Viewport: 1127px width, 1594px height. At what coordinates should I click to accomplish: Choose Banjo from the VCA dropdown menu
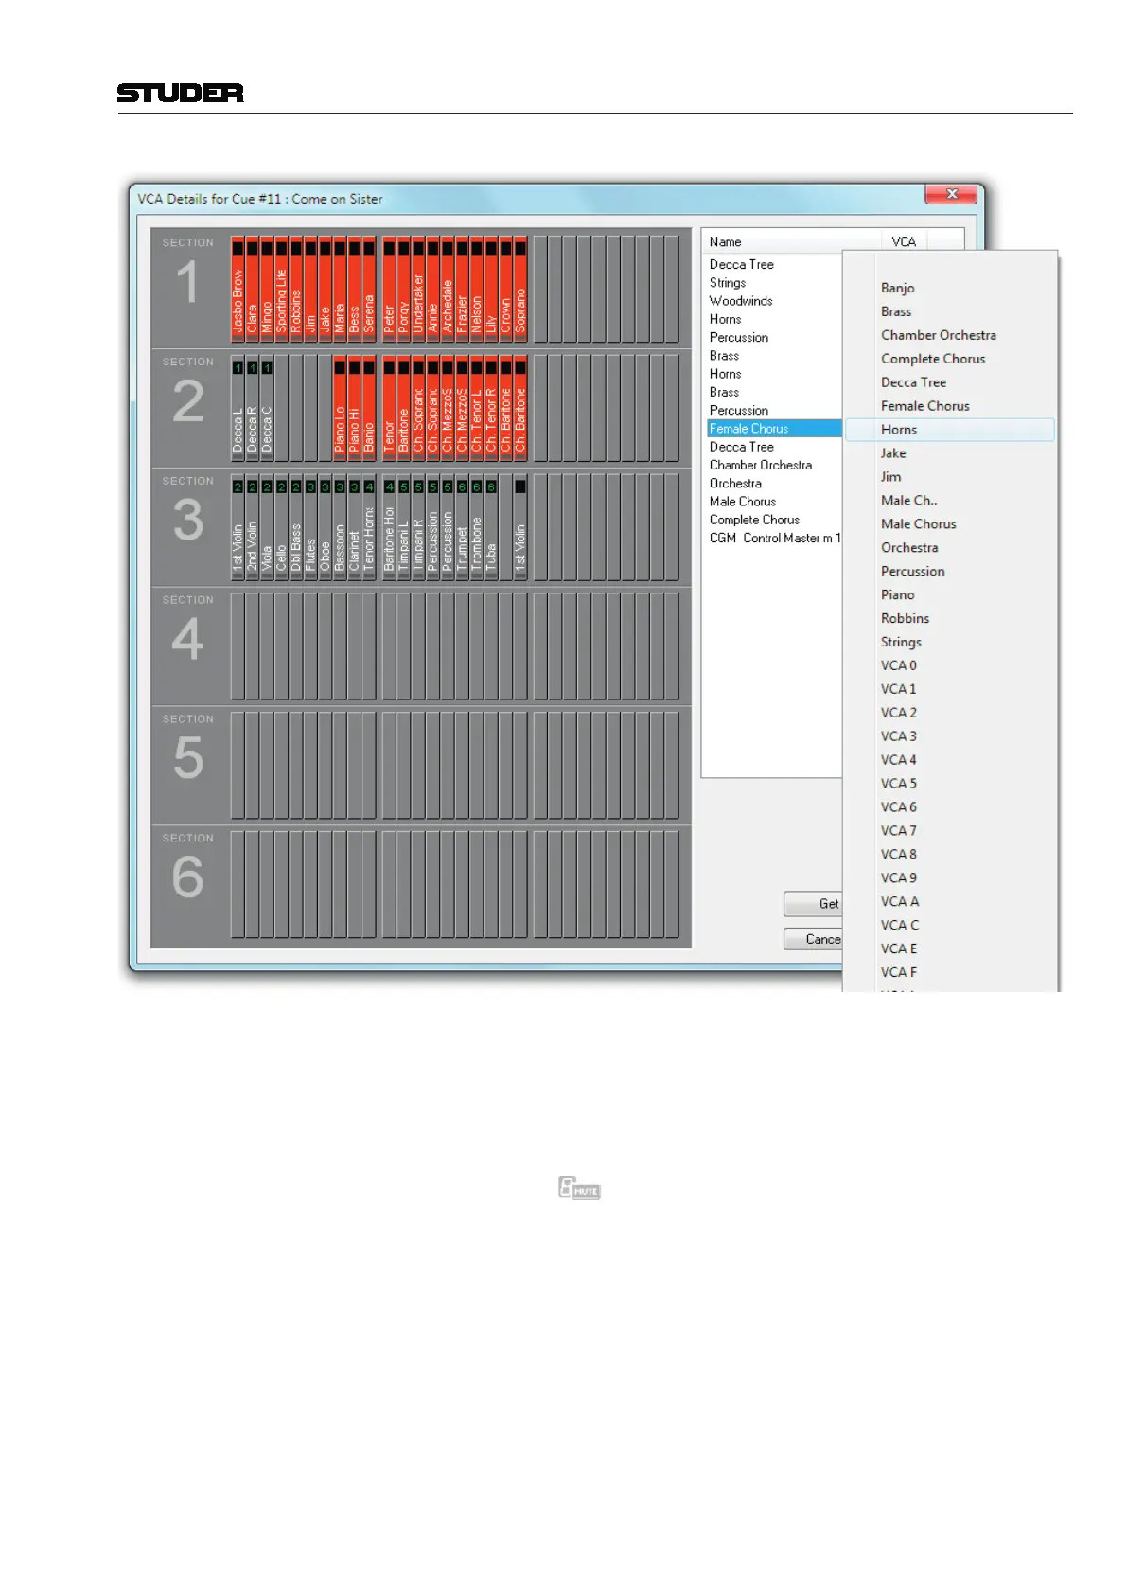coord(949,288)
